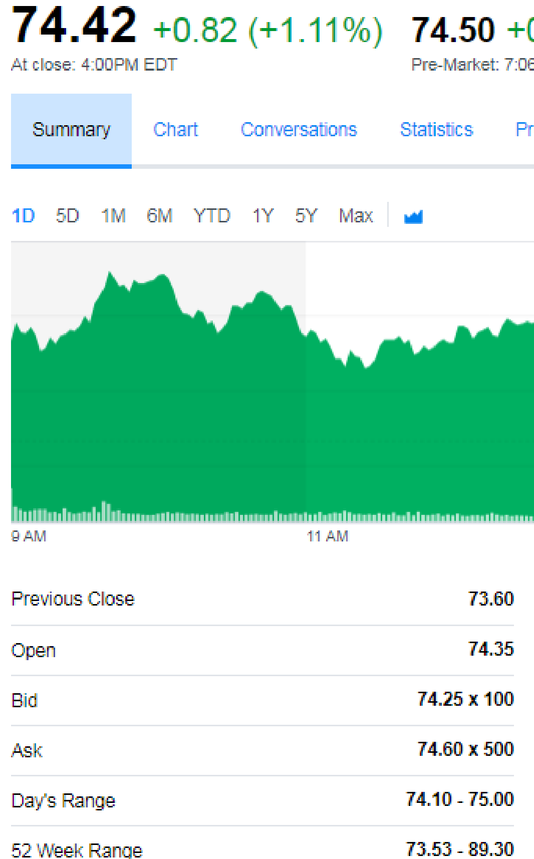
Task: Set chart range to 5Y
Action: pyautogui.click(x=306, y=216)
